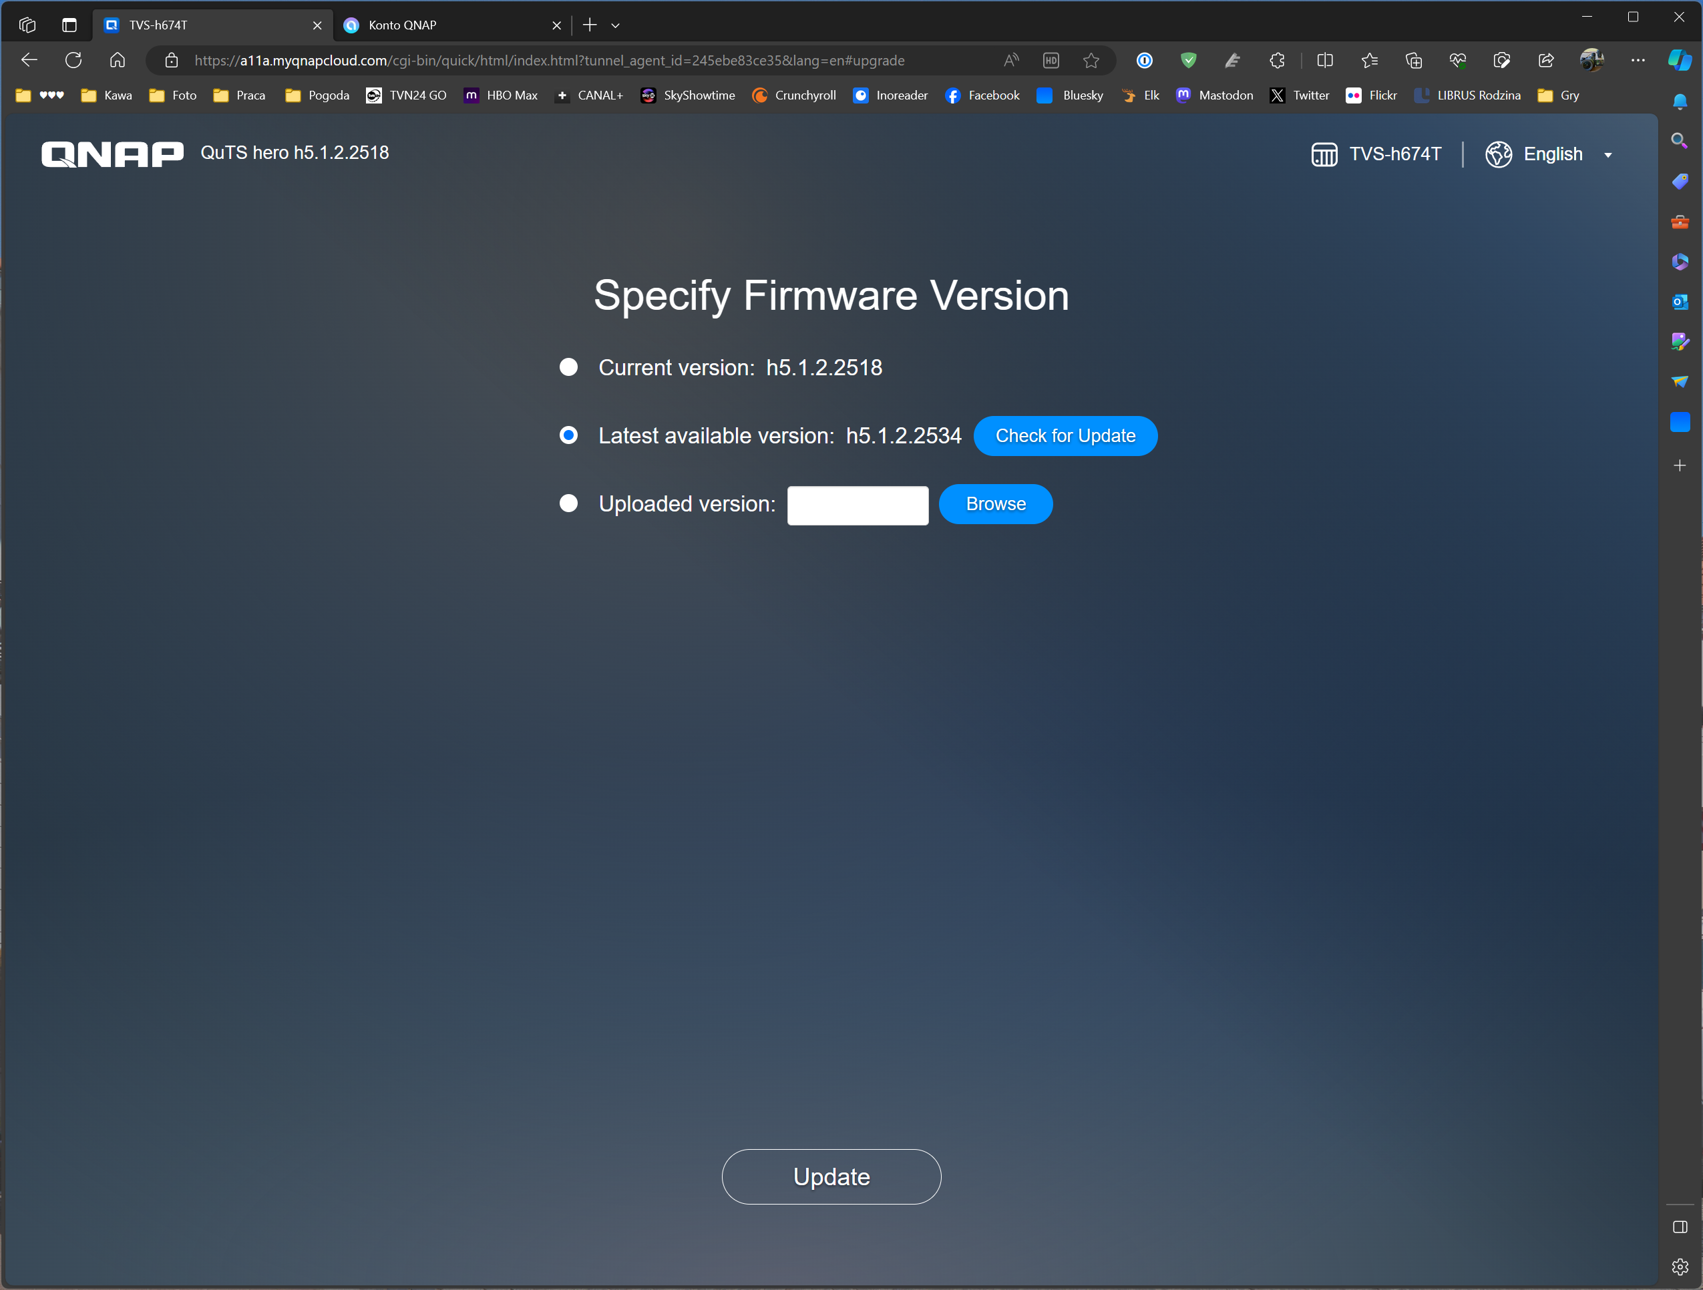Add page to favorites star icon
The width and height of the screenshot is (1703, 1290).
[1091, 60]
